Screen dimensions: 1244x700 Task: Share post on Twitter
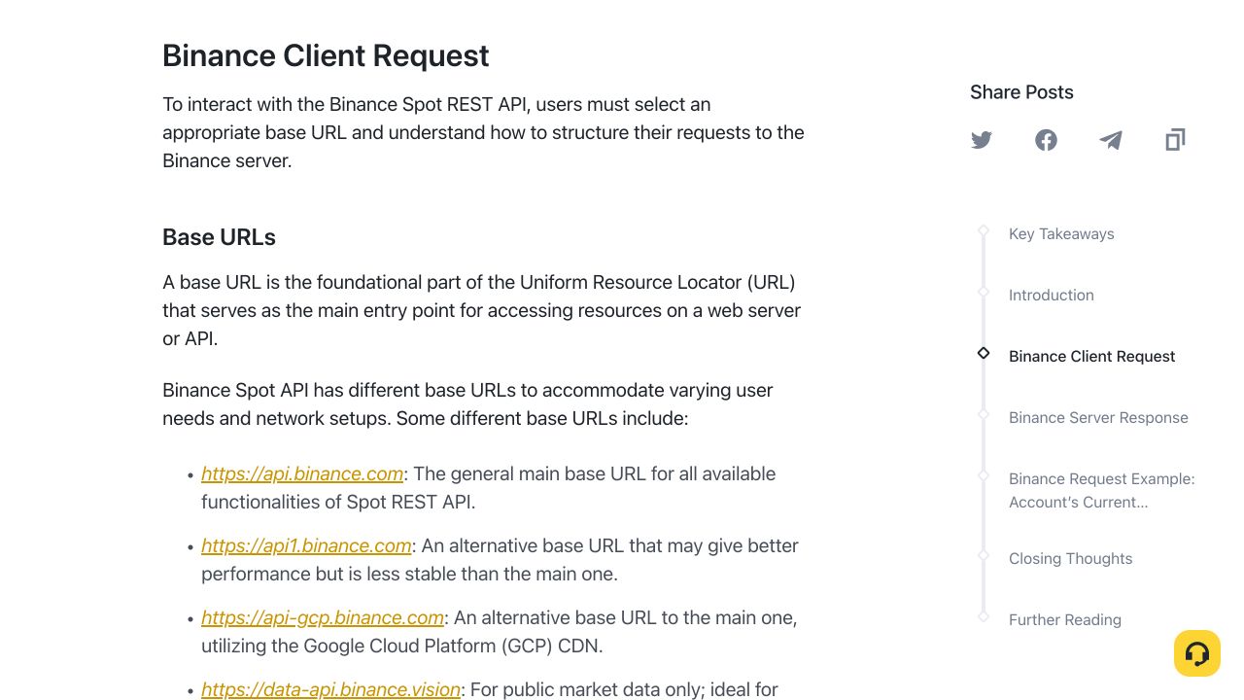tap(982, 140)
